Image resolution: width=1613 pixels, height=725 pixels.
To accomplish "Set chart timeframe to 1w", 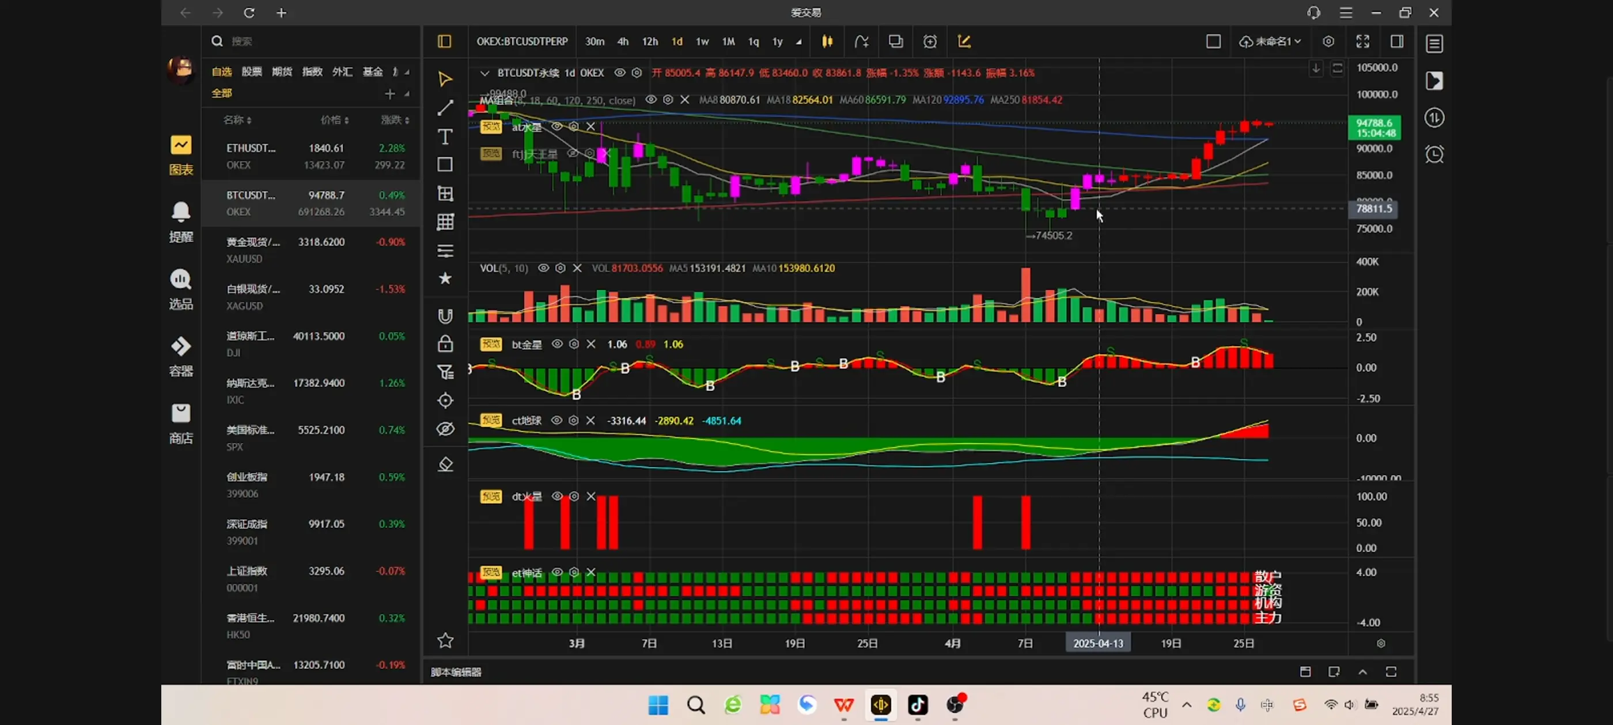I will [x=702, y=41].
